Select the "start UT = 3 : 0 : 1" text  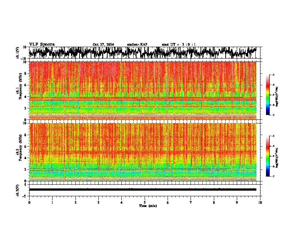(179, 45)
